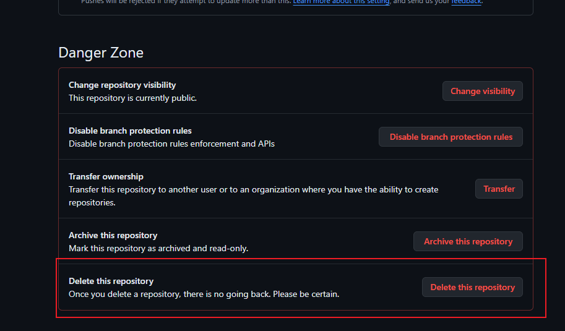Click the Transfer button
This screenshot has height=331, width=565.
(499, 189)
